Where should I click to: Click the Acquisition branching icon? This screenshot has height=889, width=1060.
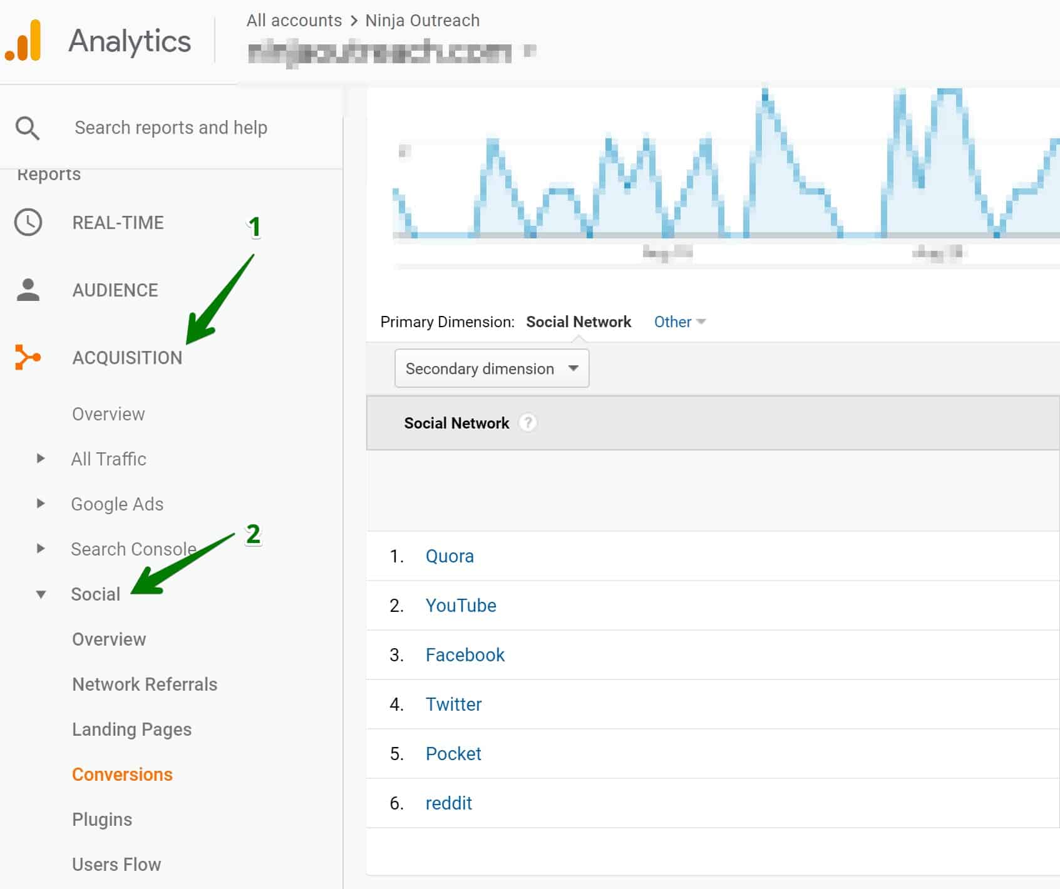(28, 357)
